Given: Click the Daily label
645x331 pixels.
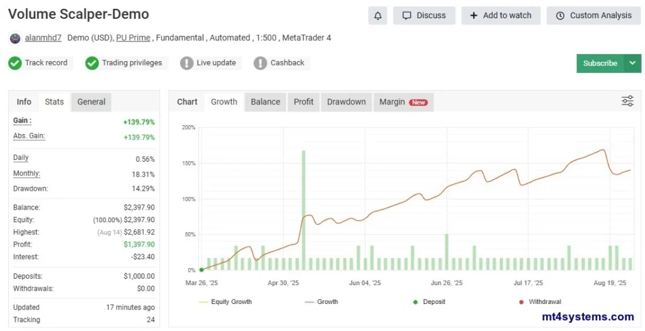Looking at the screenshot, I should pyautogui.click(x=21, y=158).
